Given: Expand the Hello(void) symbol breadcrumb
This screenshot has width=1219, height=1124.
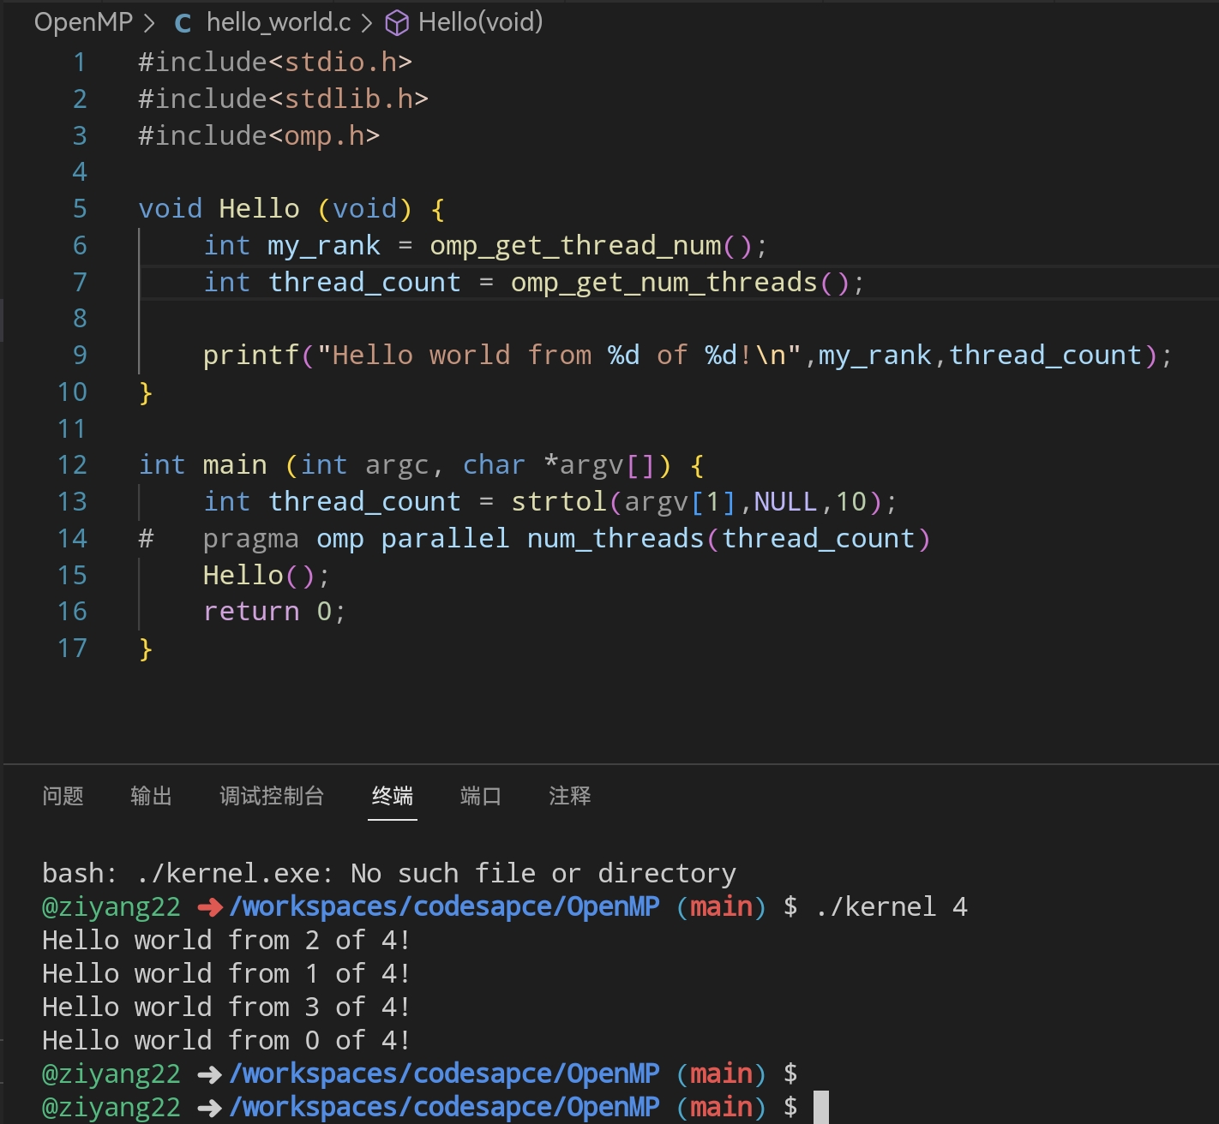Looking at the screenshot, I should point(481,22).
